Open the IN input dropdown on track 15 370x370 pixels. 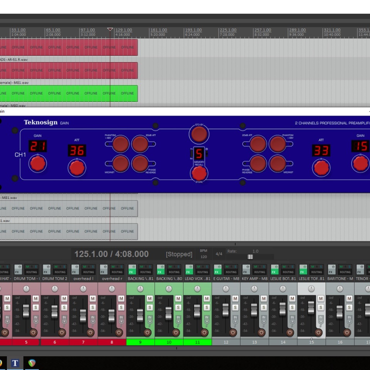click(x=321, y=319)
